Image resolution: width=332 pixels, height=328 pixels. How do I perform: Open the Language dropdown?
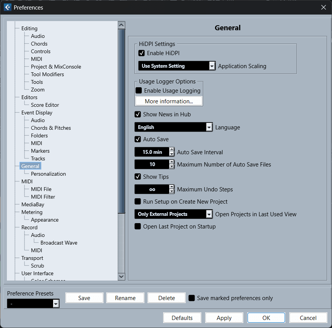point(209,127)
